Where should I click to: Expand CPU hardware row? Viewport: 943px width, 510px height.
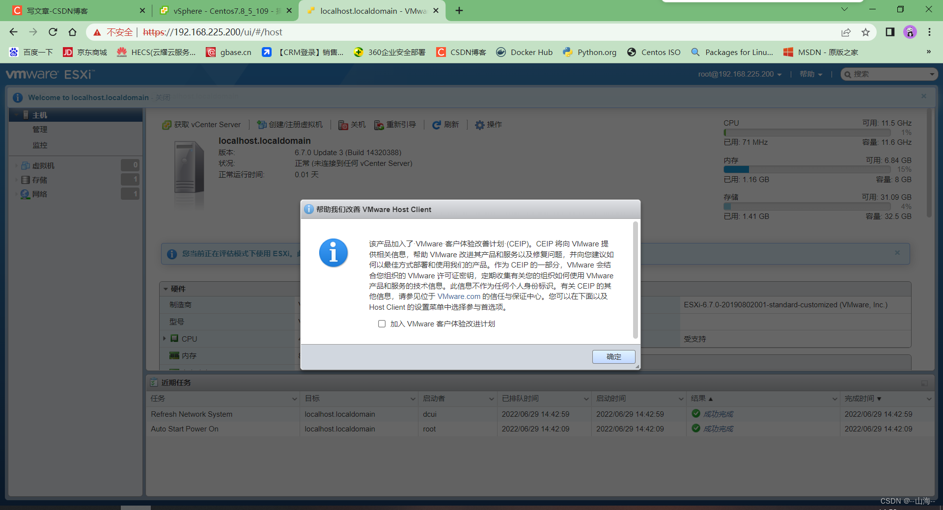tap(165, 338)
